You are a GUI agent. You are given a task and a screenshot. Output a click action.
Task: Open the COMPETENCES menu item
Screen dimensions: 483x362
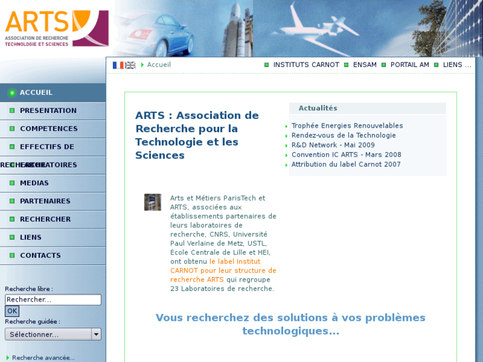point(52,129)
